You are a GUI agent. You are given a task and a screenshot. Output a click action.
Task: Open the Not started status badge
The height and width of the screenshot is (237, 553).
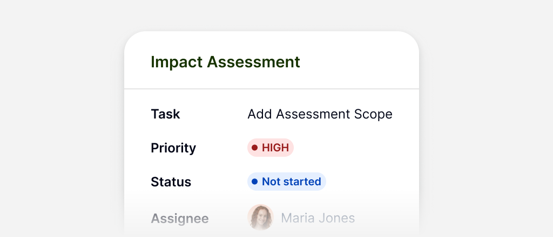pos(287,182)
